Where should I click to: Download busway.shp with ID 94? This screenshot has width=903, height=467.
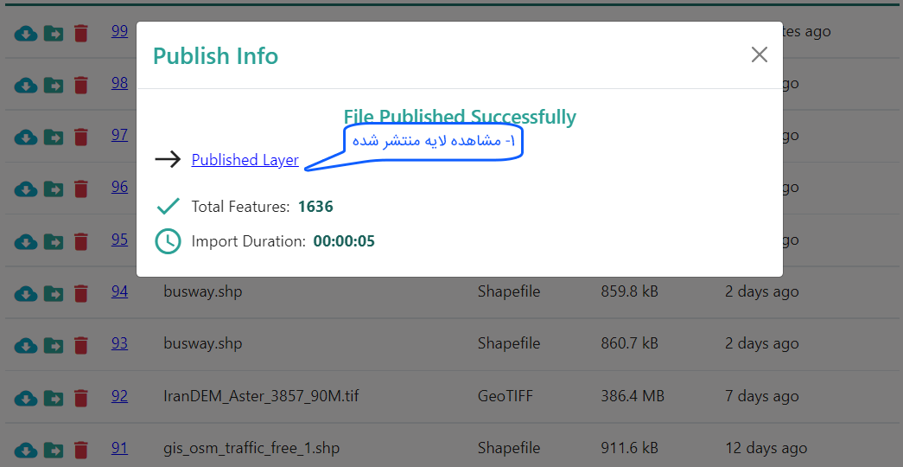tap(26, 294)
